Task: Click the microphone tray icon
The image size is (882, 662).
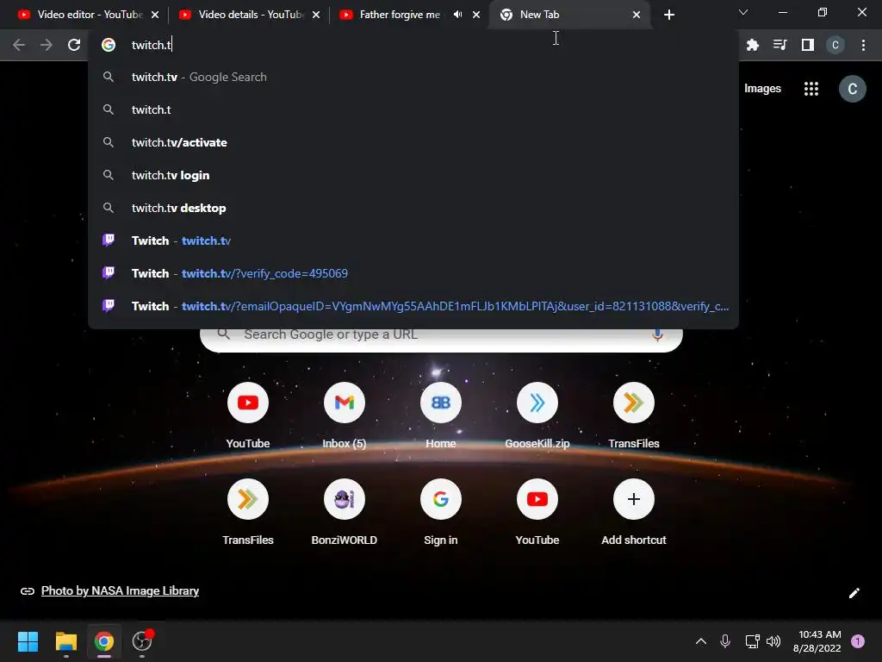Action: [725, 641]
